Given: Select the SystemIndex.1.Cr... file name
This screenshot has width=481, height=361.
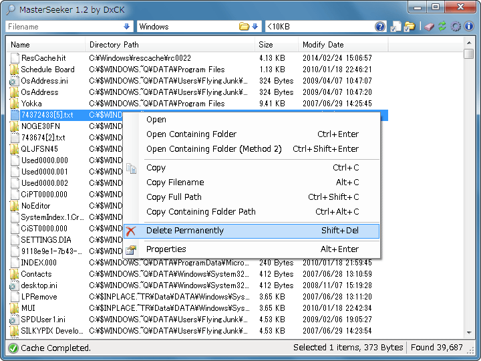Looking at the screenshot, I should [52, 217].
